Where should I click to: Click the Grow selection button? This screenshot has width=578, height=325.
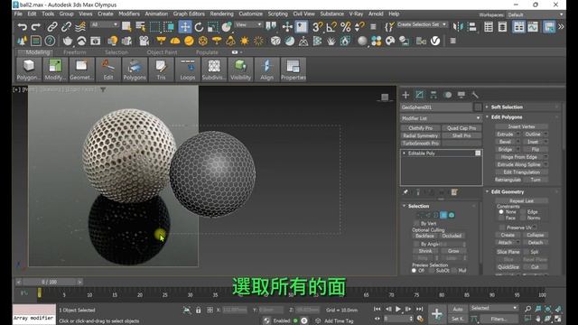453,251
